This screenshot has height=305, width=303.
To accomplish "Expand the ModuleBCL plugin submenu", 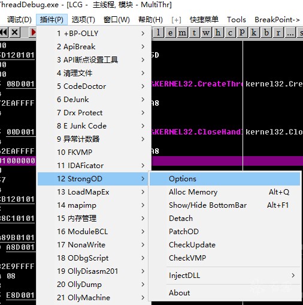I will 93,232.
